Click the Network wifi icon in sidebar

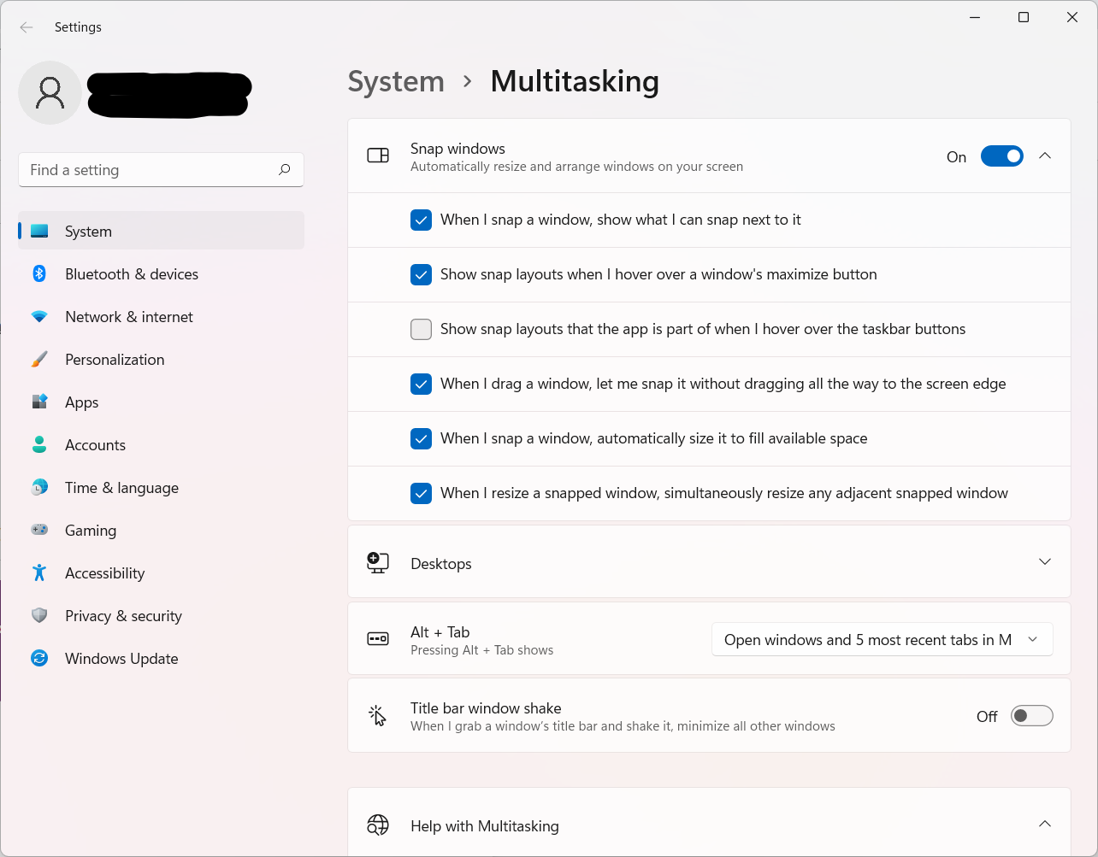coord(39,317)
